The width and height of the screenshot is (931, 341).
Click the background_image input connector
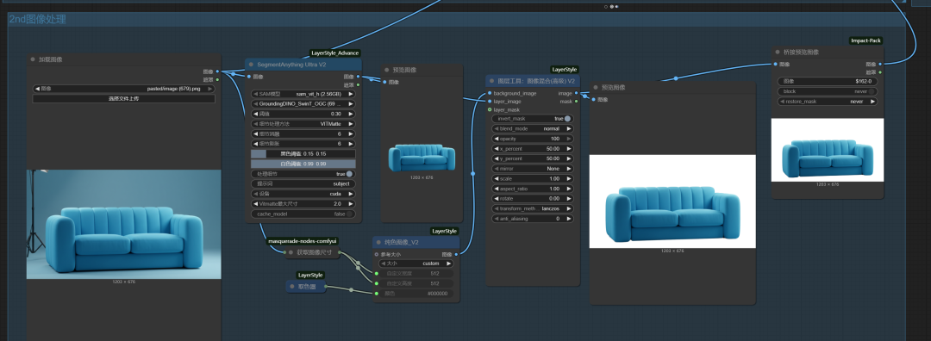[490, 93]
